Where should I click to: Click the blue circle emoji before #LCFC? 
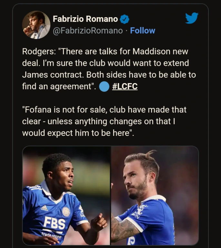tap(104, 87)
